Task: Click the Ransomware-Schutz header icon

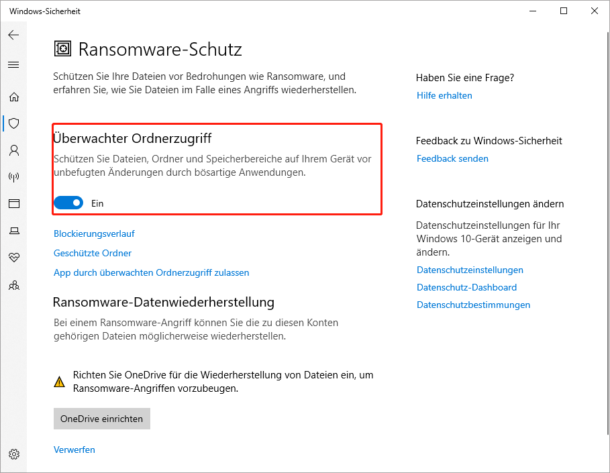Action: 62,49
